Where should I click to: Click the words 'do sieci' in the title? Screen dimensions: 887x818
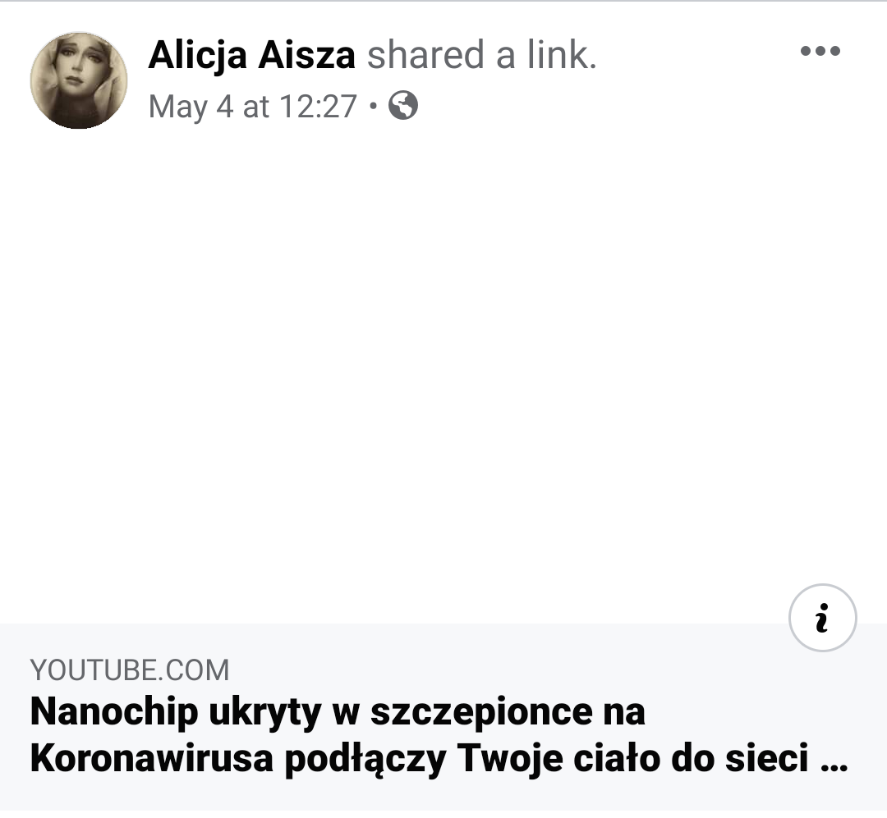pos(740,758)
